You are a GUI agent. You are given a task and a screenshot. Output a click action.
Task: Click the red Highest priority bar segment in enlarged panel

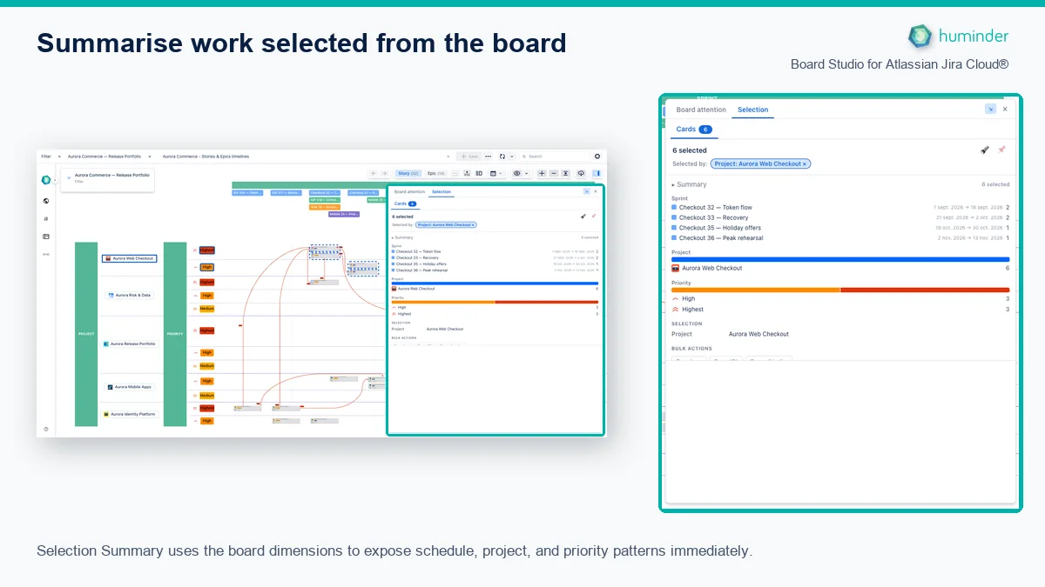[x=925, y=290]
